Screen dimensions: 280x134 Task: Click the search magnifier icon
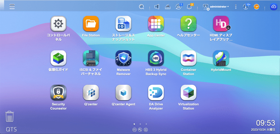pos(141,7)
